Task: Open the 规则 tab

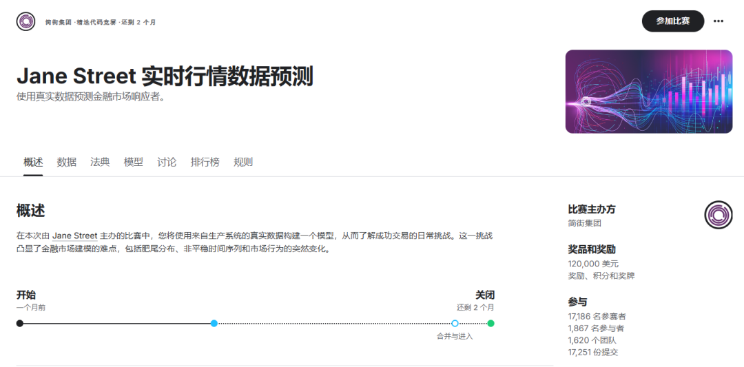Action: (243, 162)
